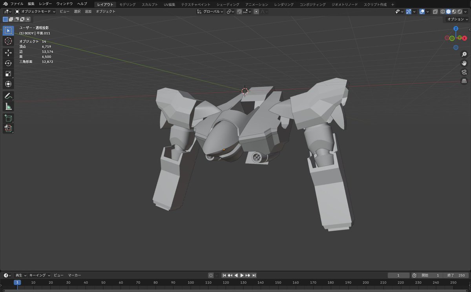This screenshot has width=471, height=292.
Task: Select the Move tool in the toolbar
Action: (x=8, y=52)
